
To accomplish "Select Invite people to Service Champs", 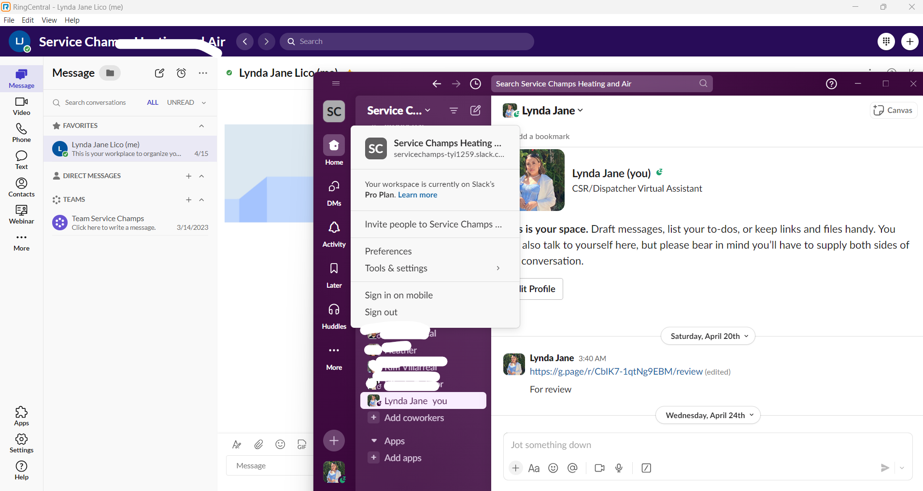I will point(433,224).
